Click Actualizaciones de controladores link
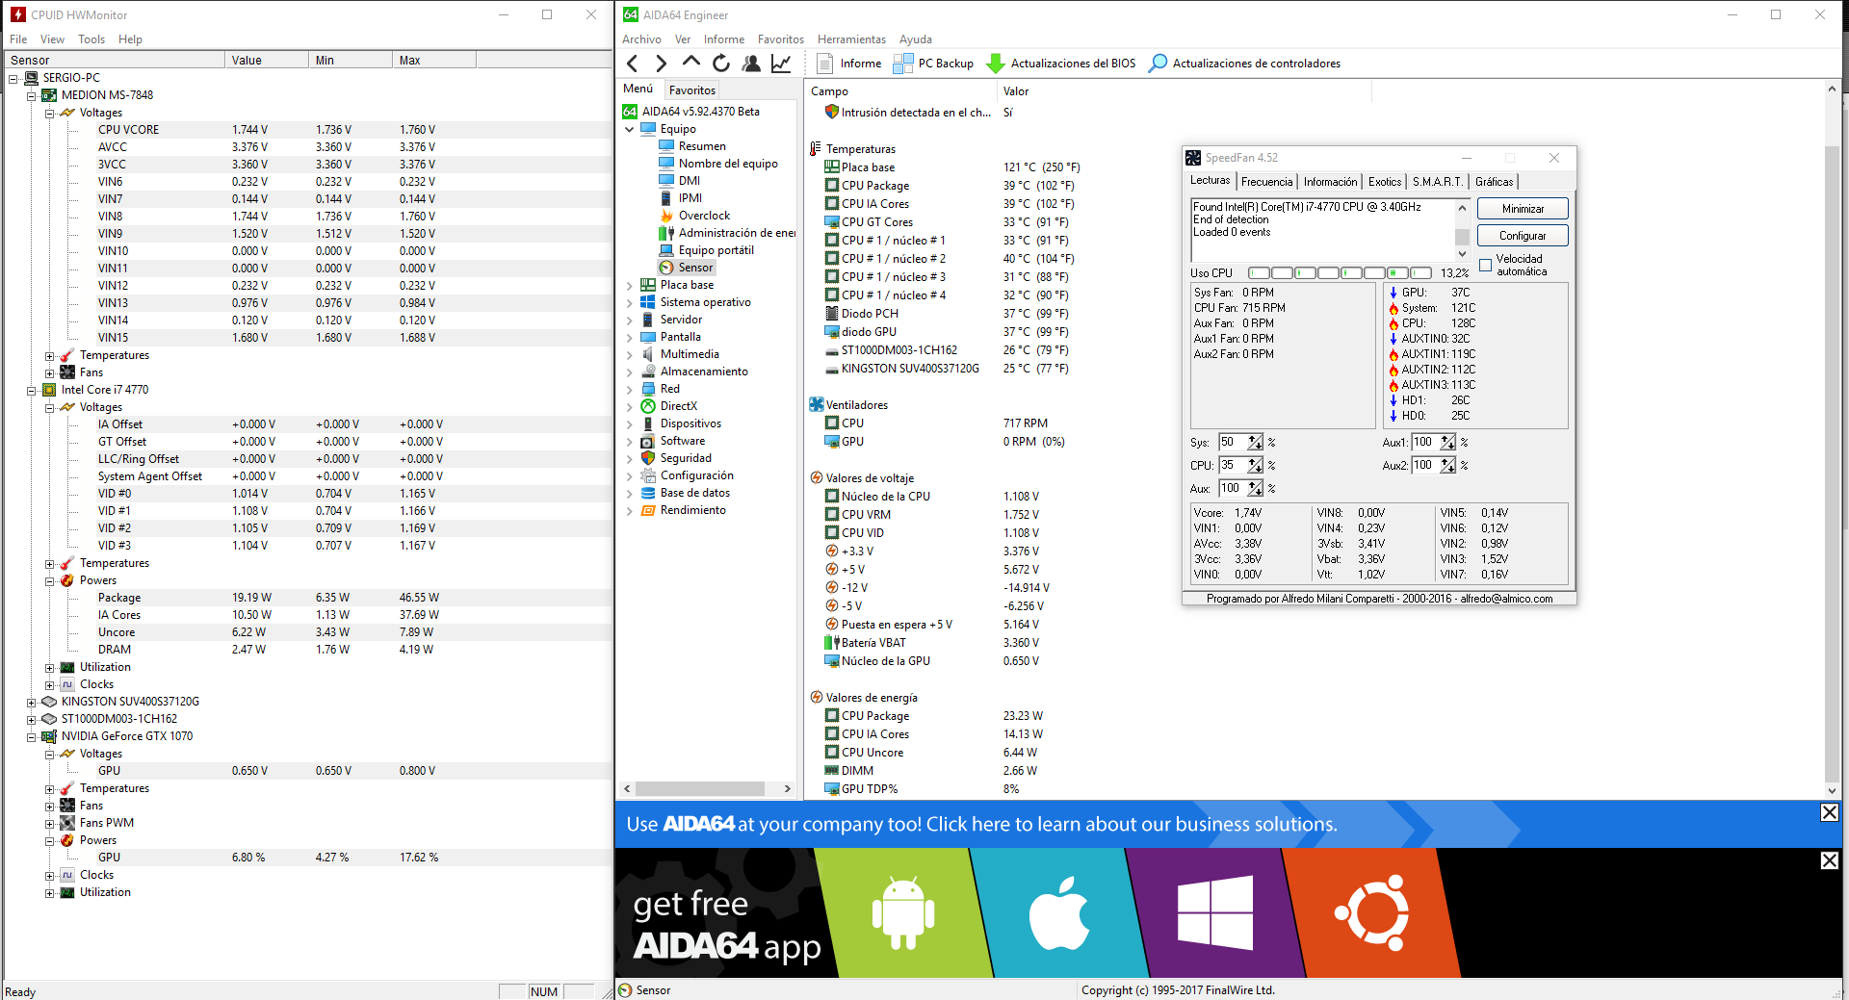Screen dimensions: 1849x1000 pos(1256,64)
